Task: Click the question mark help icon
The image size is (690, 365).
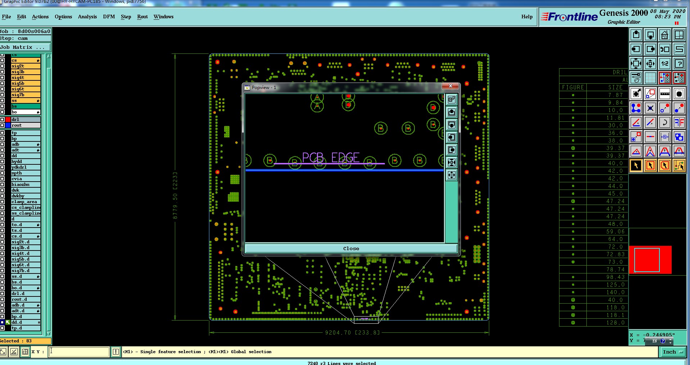Action: click(x=679, y=64)
